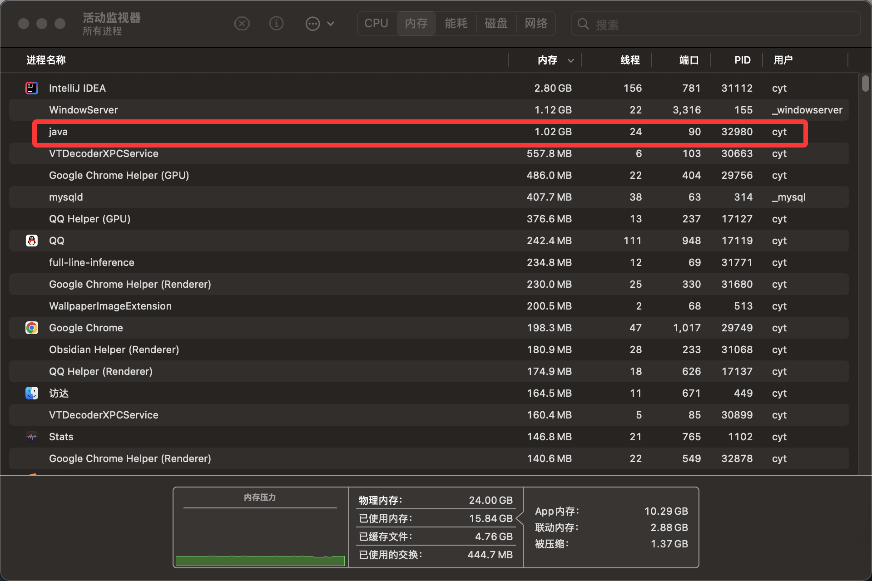Click the stop process X icon

[242, 24]
